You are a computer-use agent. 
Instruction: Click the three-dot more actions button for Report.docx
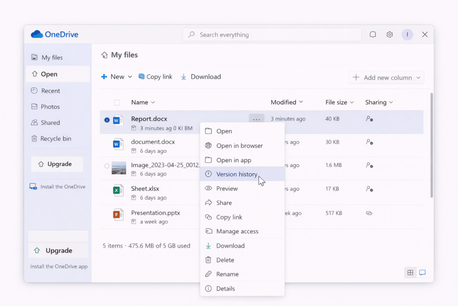(256, 119)
